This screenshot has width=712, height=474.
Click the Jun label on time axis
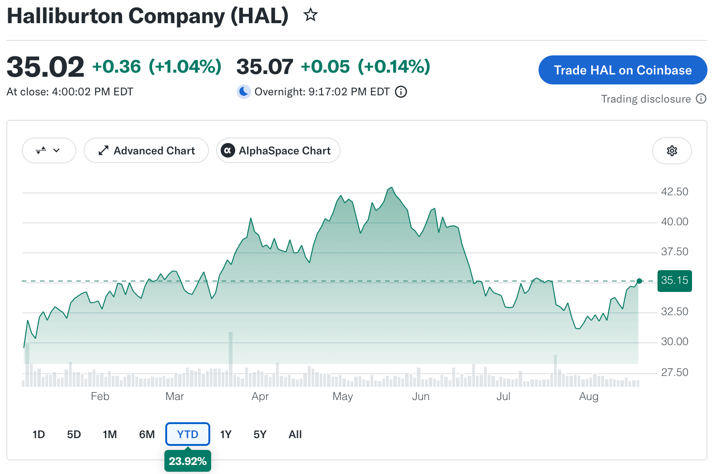420,396
